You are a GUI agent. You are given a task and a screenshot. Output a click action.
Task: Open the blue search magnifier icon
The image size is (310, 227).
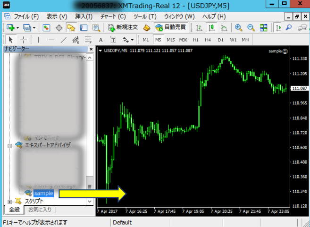tap(289, 27)
